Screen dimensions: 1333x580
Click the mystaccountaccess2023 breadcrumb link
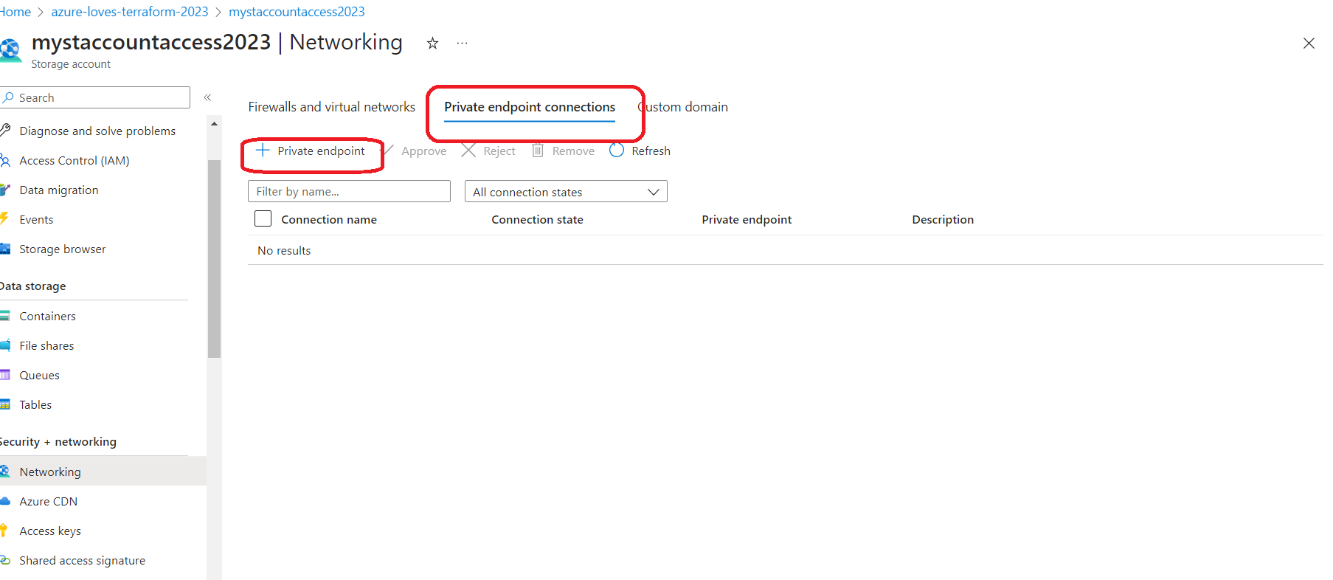[297, 12]
